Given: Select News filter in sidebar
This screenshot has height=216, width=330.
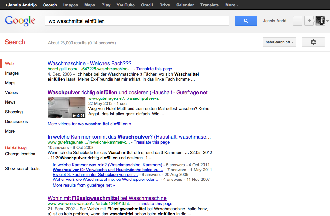Looking at the screenshot, I should (x=10, y=102).
